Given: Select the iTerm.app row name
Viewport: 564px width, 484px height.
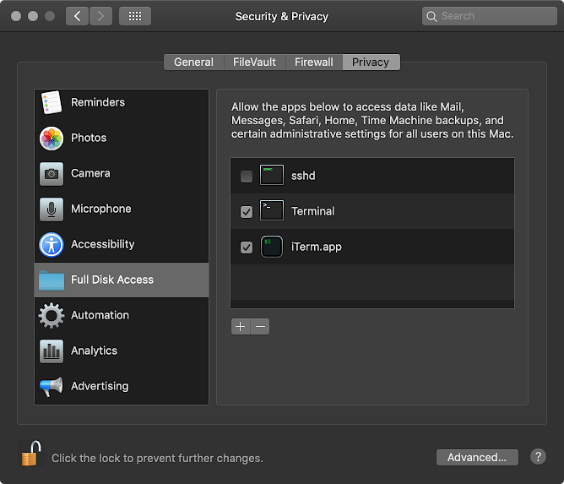Looking at the screenshot, I should [x=317, y=247].
